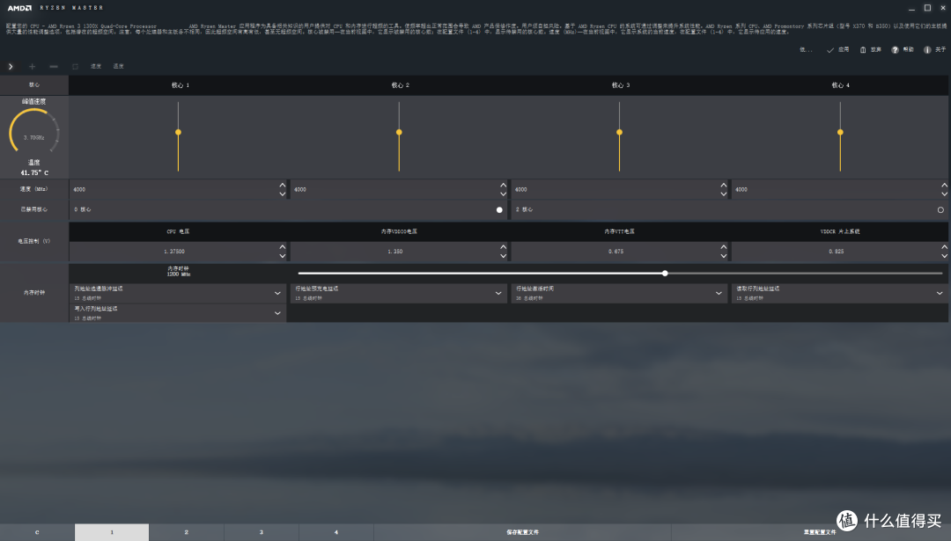Screen dimensions: 951x541
Task: Increase memory VTT voltage 0.675 up arrow
Action: [724, 247]
